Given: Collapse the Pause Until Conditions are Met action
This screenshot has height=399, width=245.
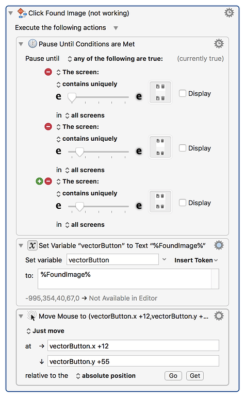Looking at the screenshot, I should [x=21, y=44].
